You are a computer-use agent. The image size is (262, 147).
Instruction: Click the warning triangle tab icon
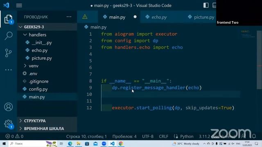click(85, 17)
